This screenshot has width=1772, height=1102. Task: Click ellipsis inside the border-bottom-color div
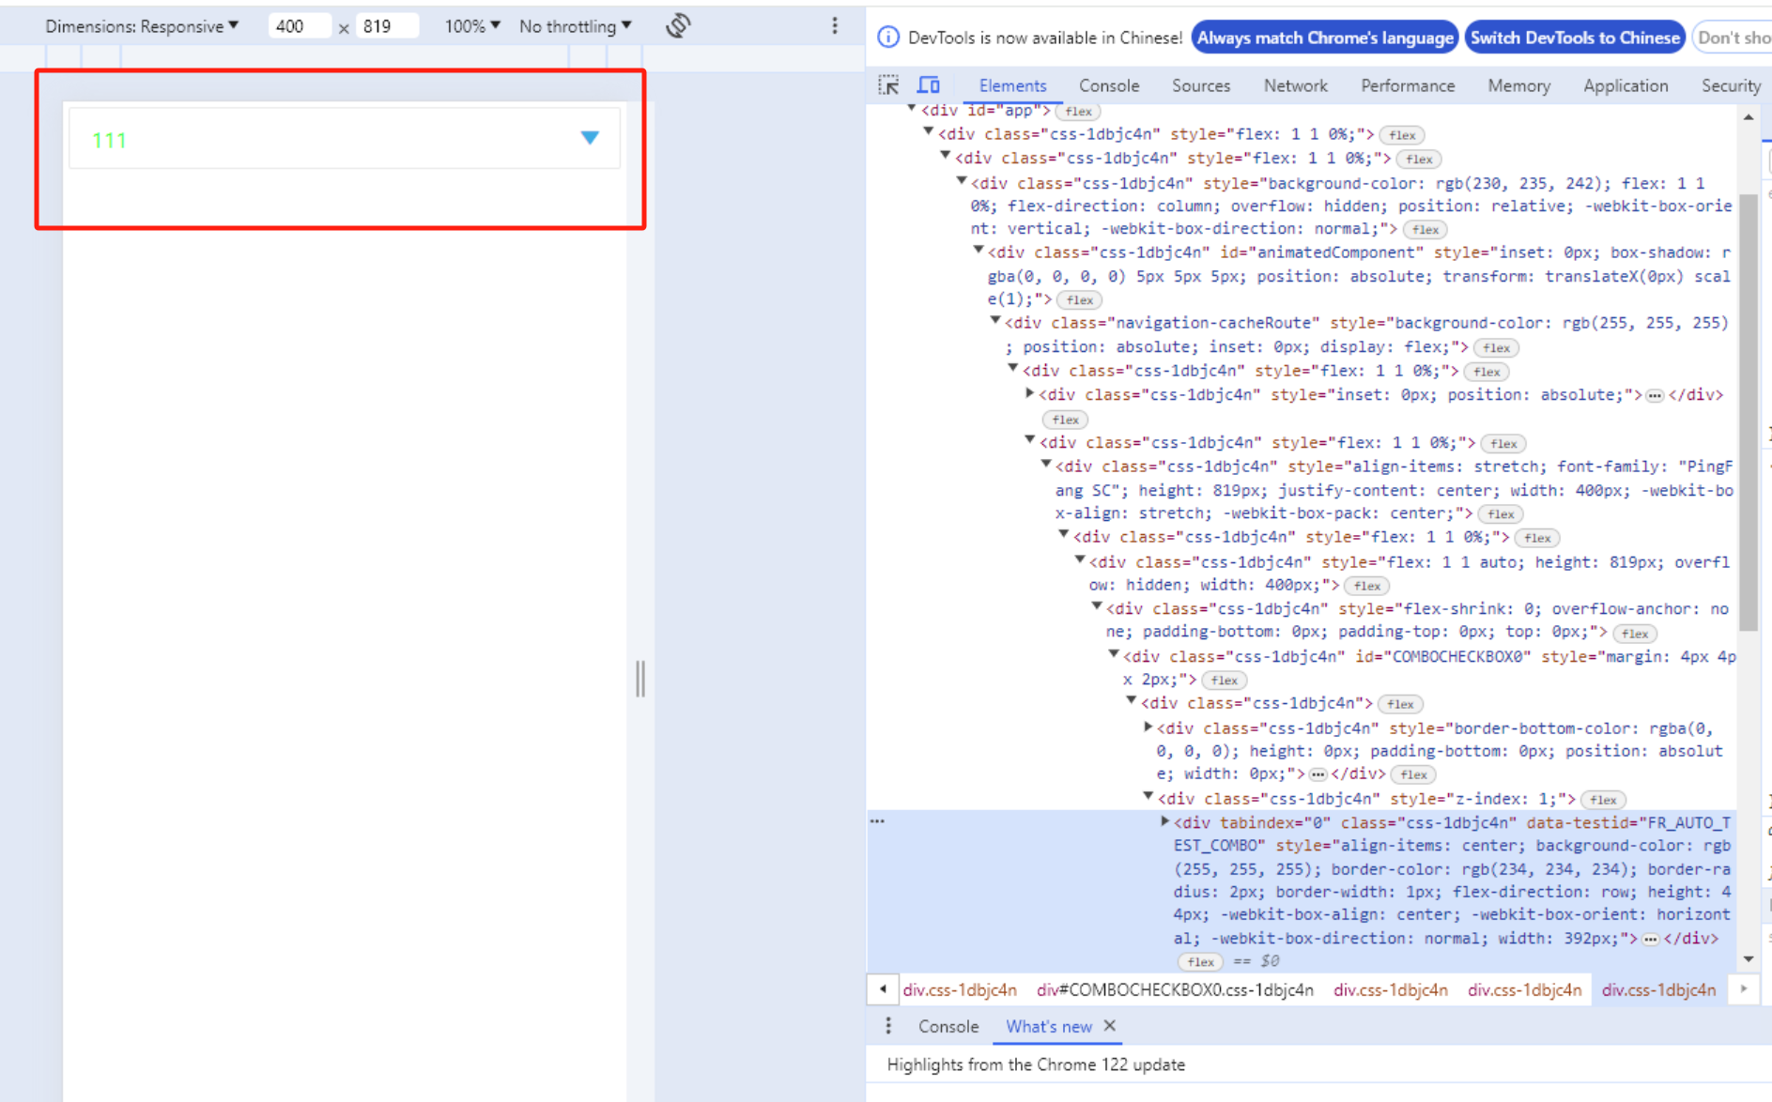point(1317,774)
